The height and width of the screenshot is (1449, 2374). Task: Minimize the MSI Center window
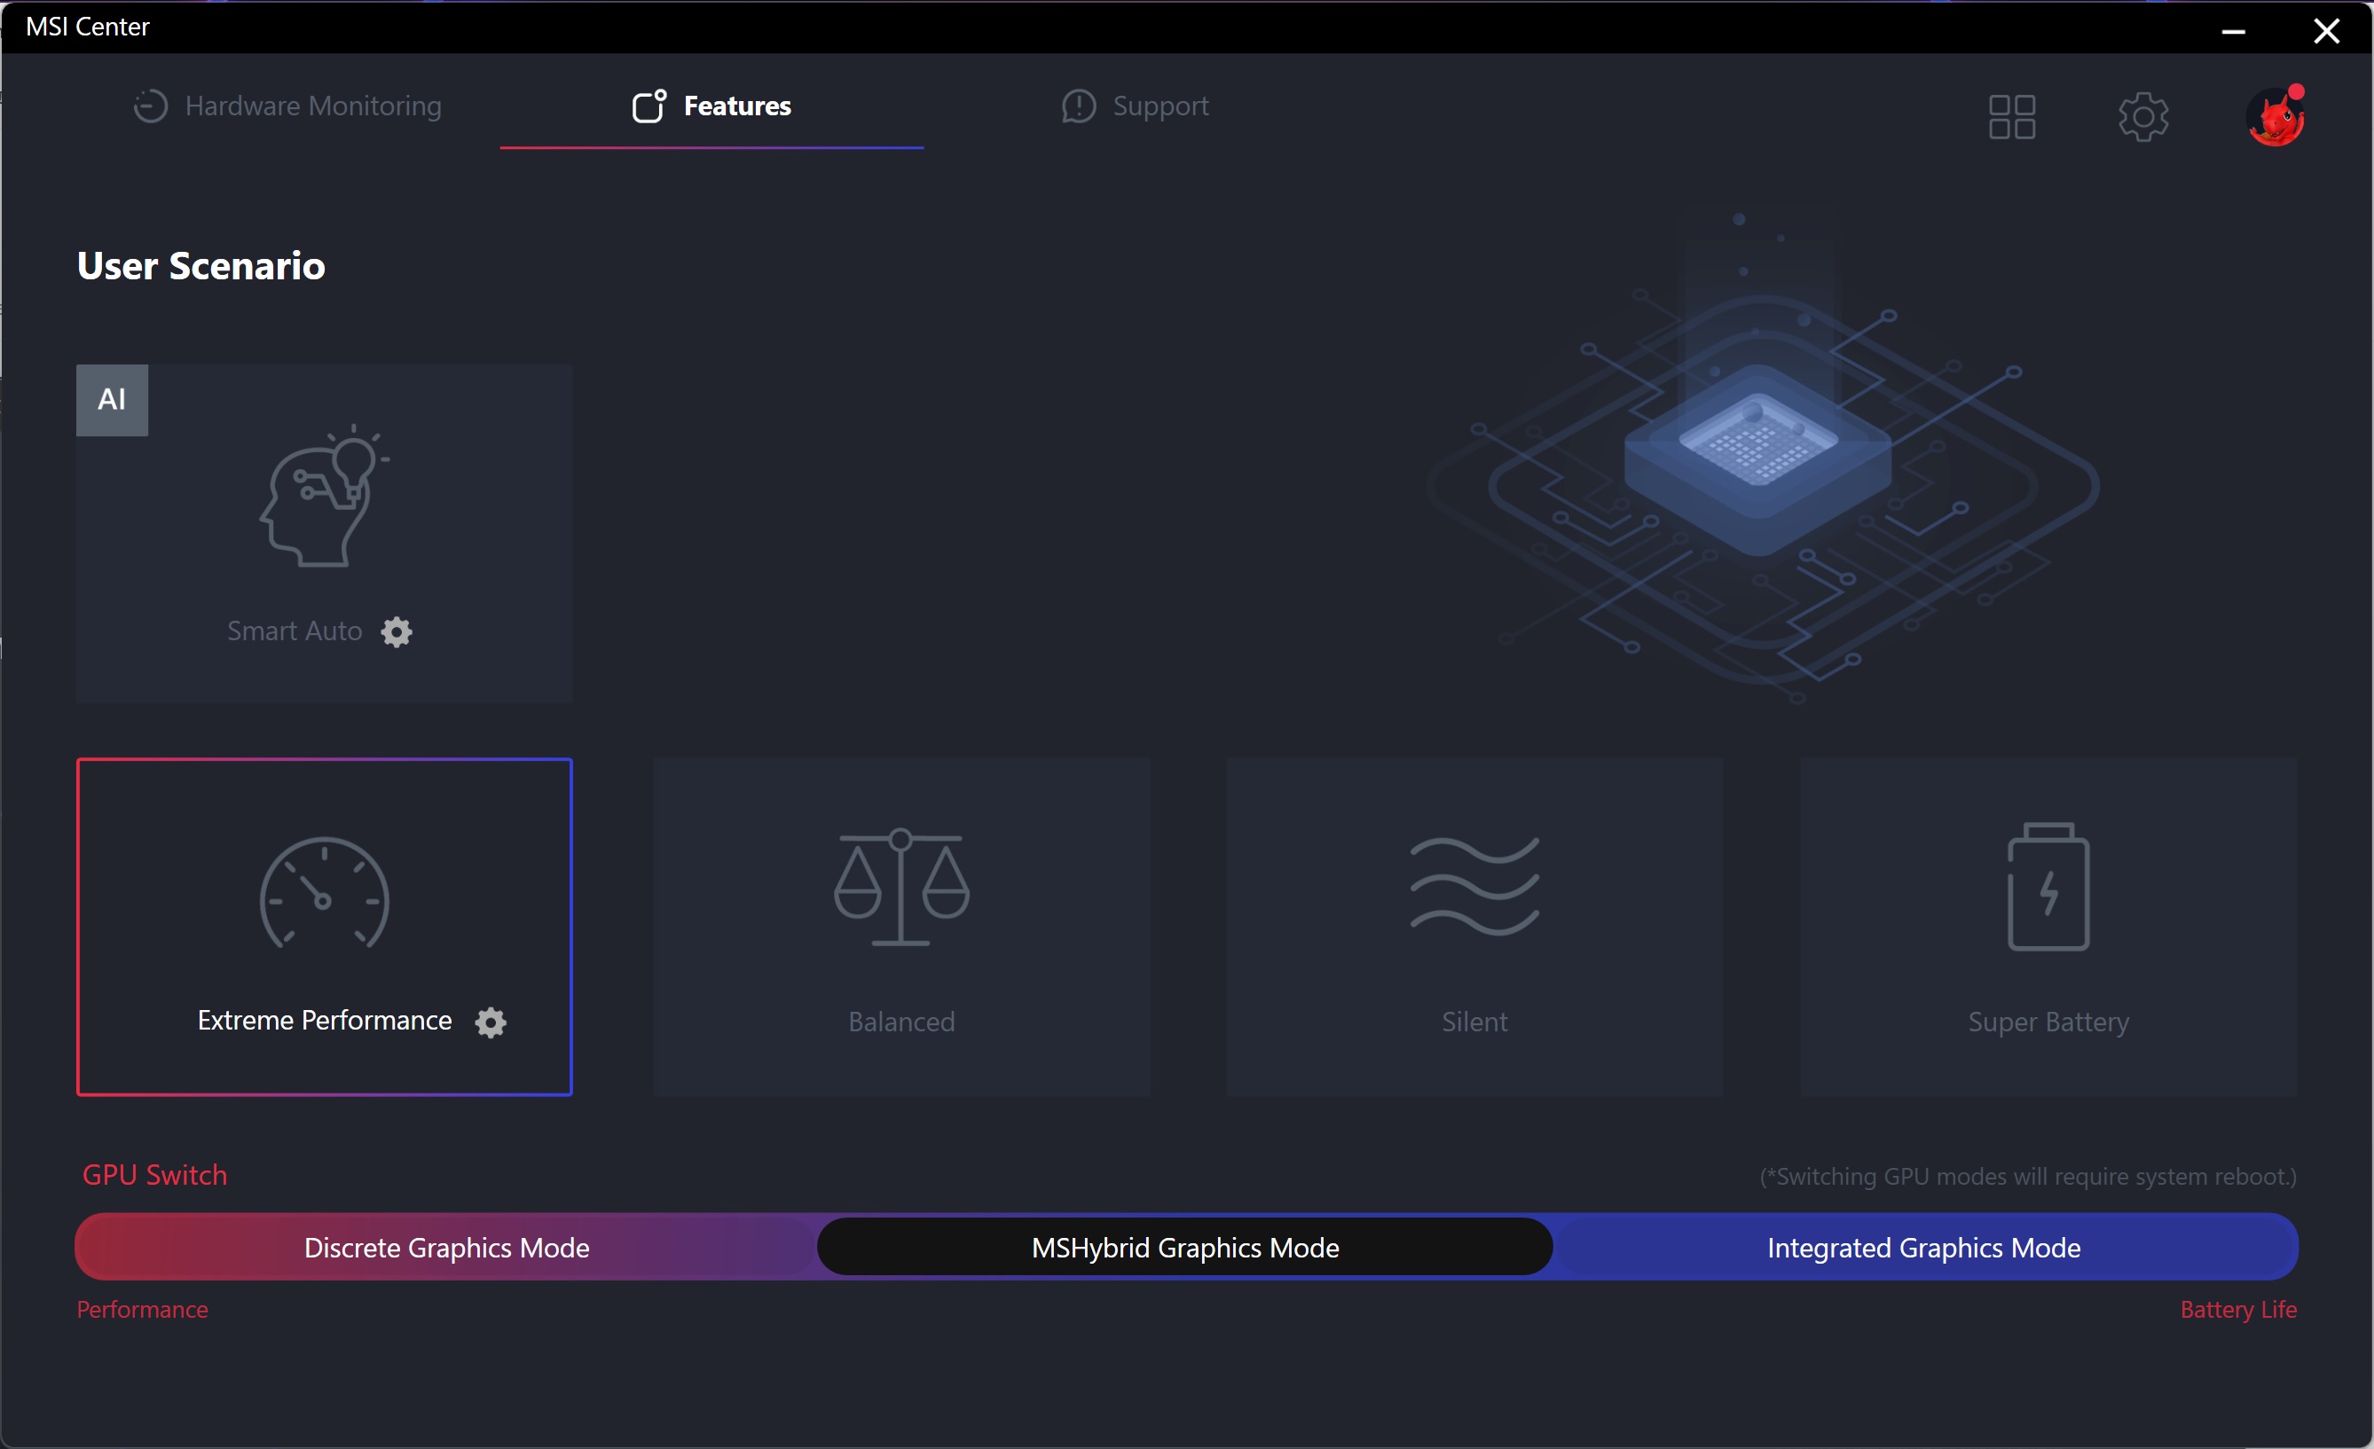click(x=2233, y=31)
